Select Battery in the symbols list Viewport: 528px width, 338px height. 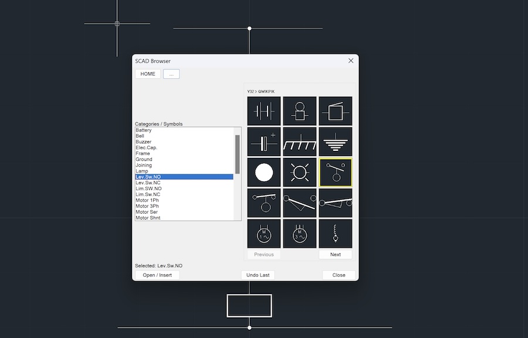tap(184, 130)
